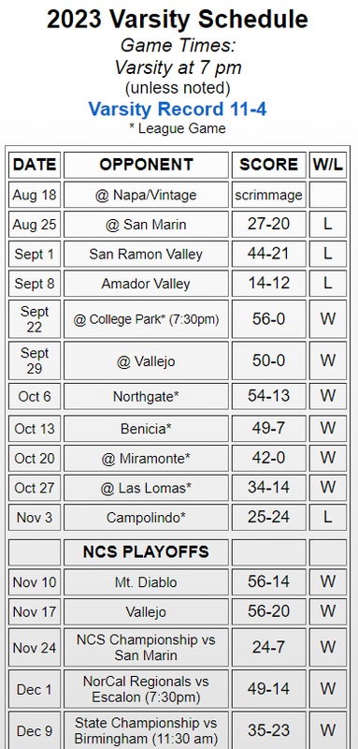Click the Amador Valley opponent cell
Viewport: 358px width, 749px height.
tap(147, 284)
